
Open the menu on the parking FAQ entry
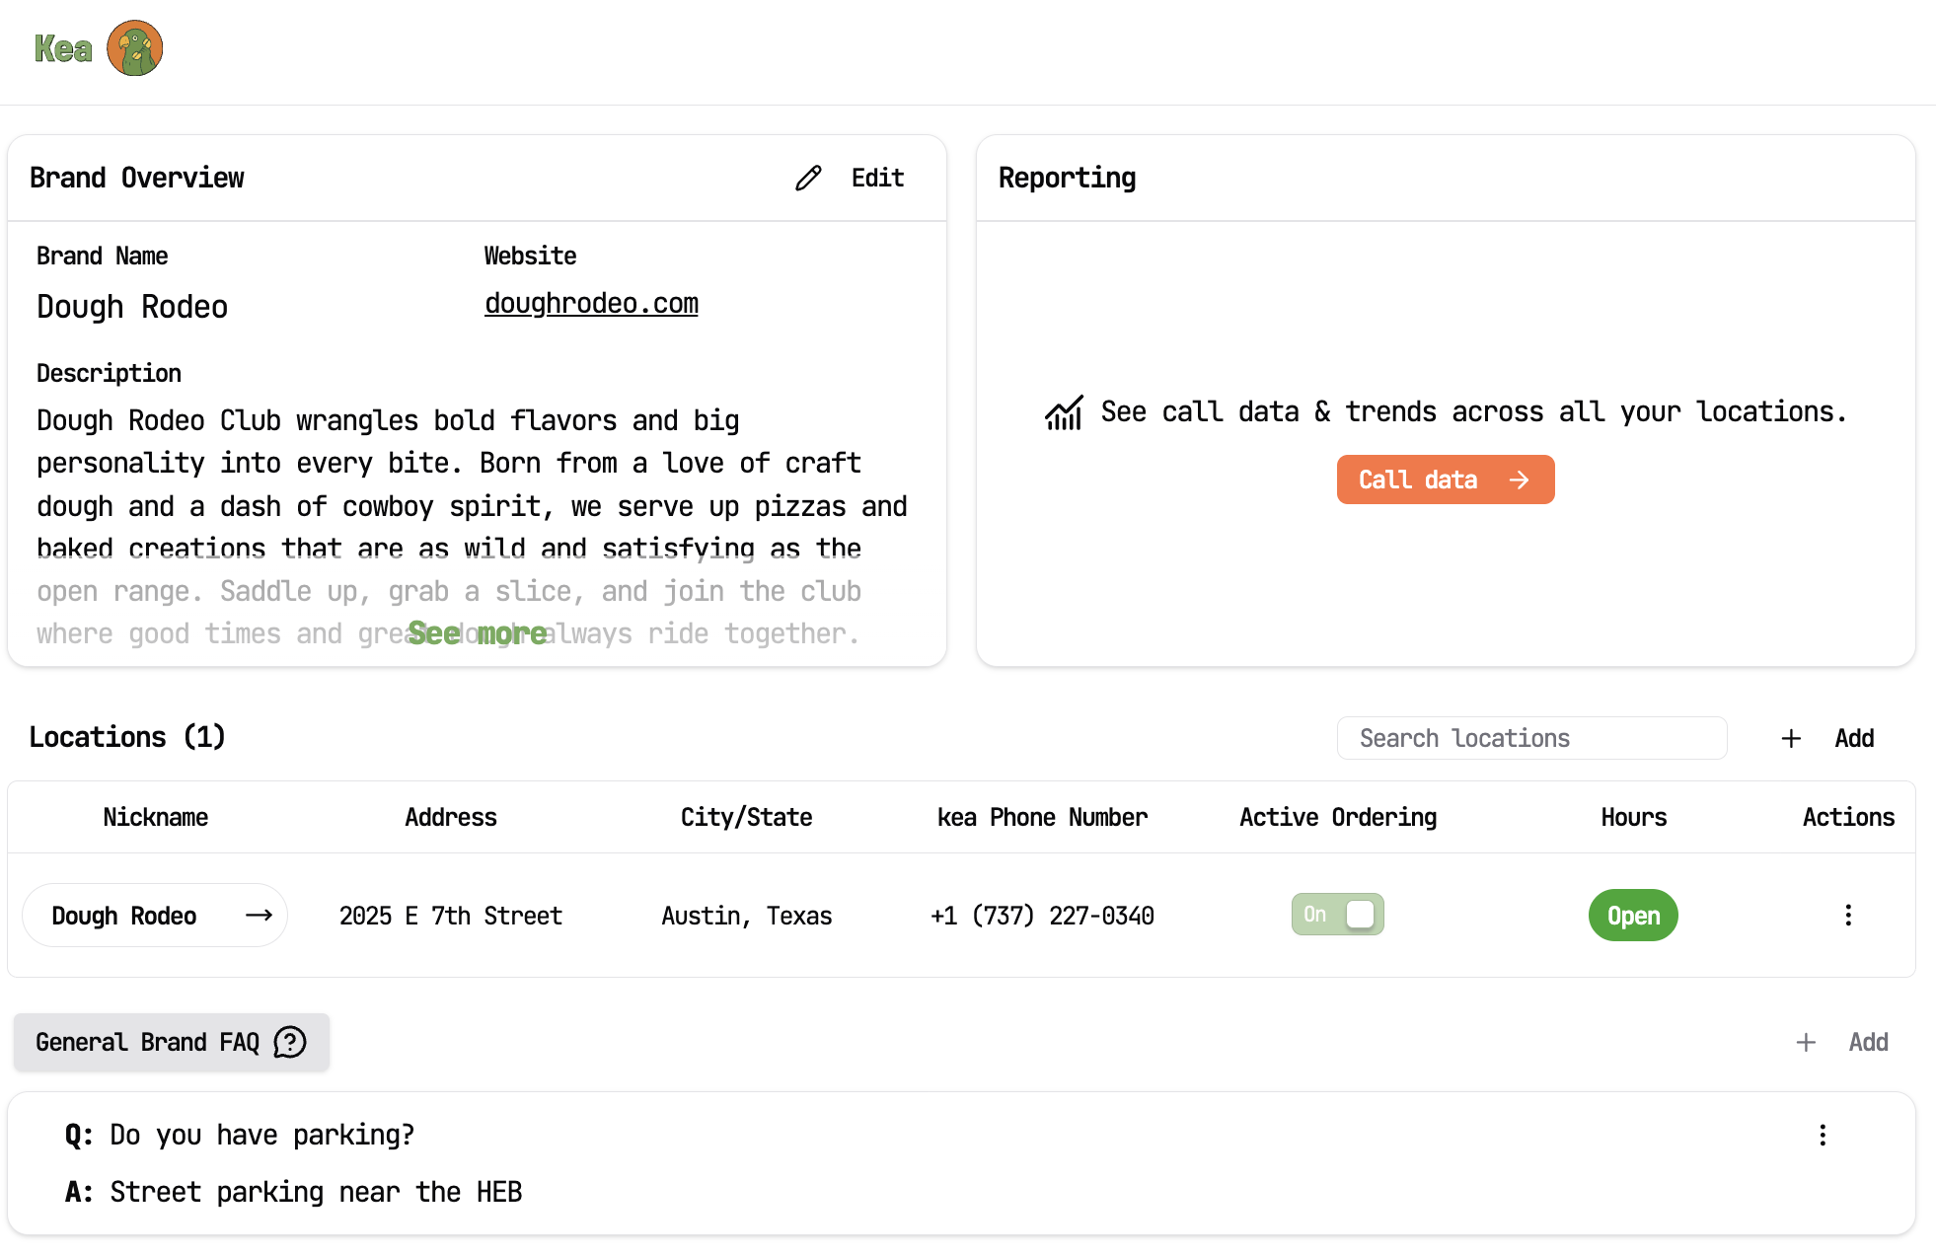point(1822,1136)
